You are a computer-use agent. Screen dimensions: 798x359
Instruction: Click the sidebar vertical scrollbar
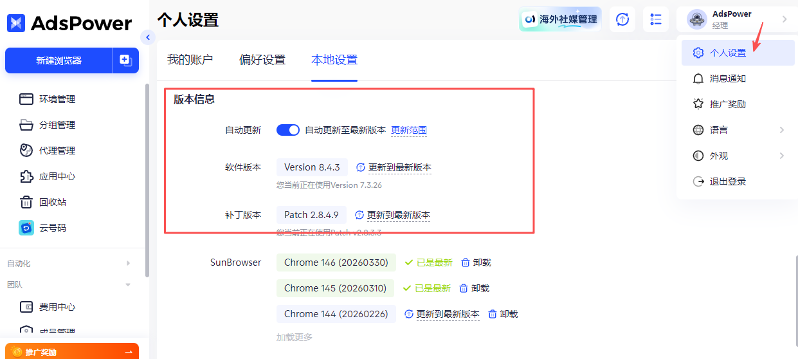[x=147, y=180]
